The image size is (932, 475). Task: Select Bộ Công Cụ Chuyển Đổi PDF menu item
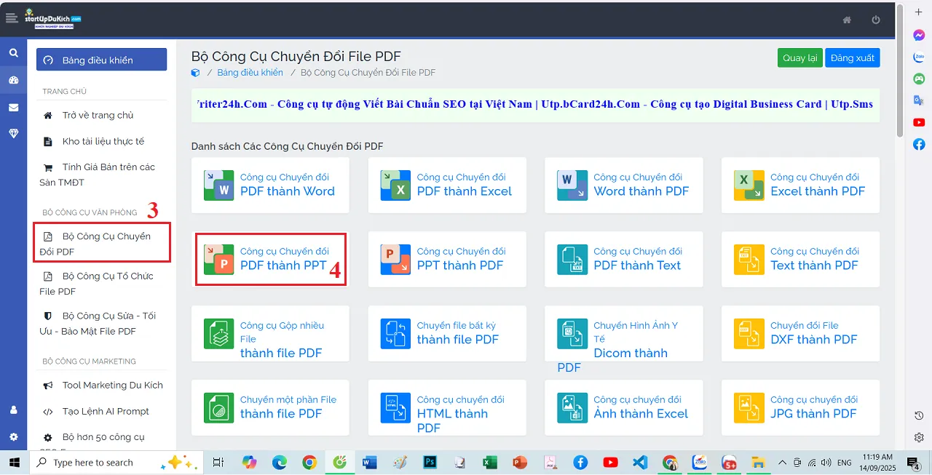[x=101, y=244]
